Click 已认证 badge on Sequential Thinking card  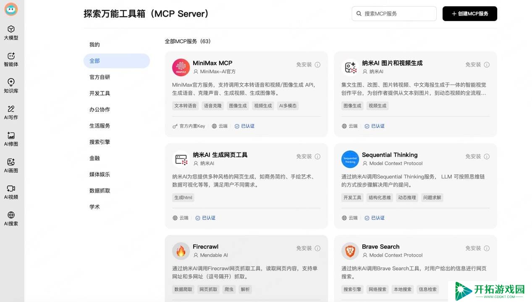[x=375, y=218]
